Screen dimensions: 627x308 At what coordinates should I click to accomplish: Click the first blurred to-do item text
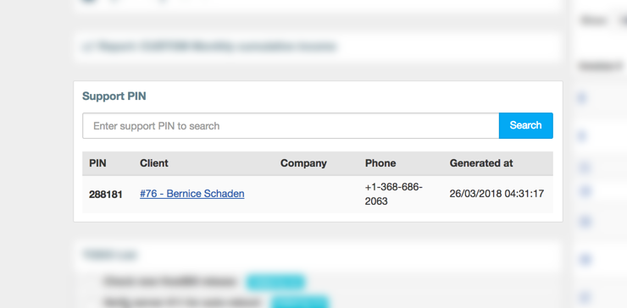point(170,282)
